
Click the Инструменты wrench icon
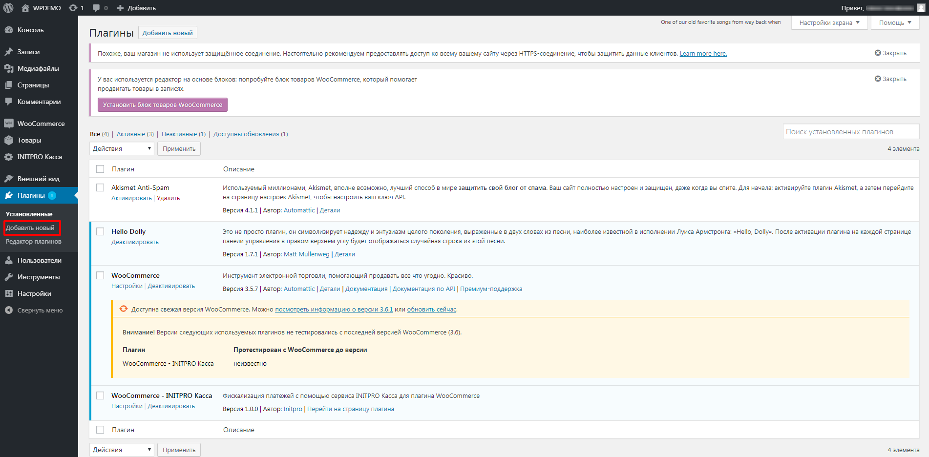coord(9,277)
